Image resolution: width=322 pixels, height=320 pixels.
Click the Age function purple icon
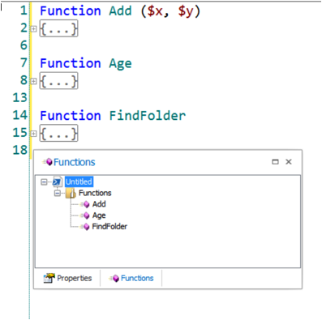(86, 215)
